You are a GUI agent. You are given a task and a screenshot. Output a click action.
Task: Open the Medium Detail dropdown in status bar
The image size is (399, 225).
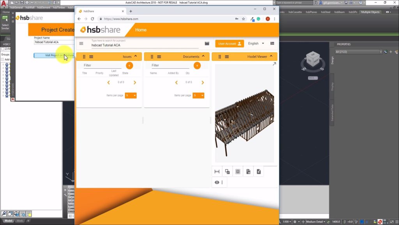point(316,222)
